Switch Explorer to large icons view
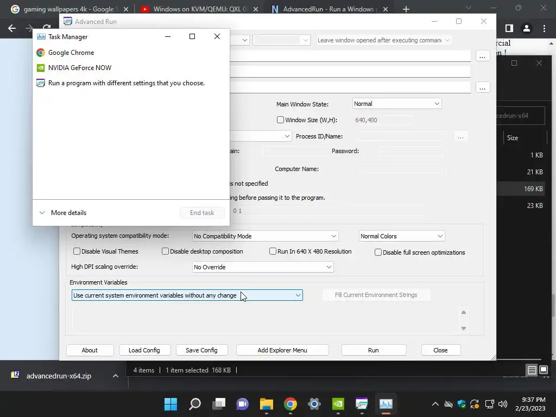Screen dimensions: 556x417 pyautogui.click(x=544, y=370)
